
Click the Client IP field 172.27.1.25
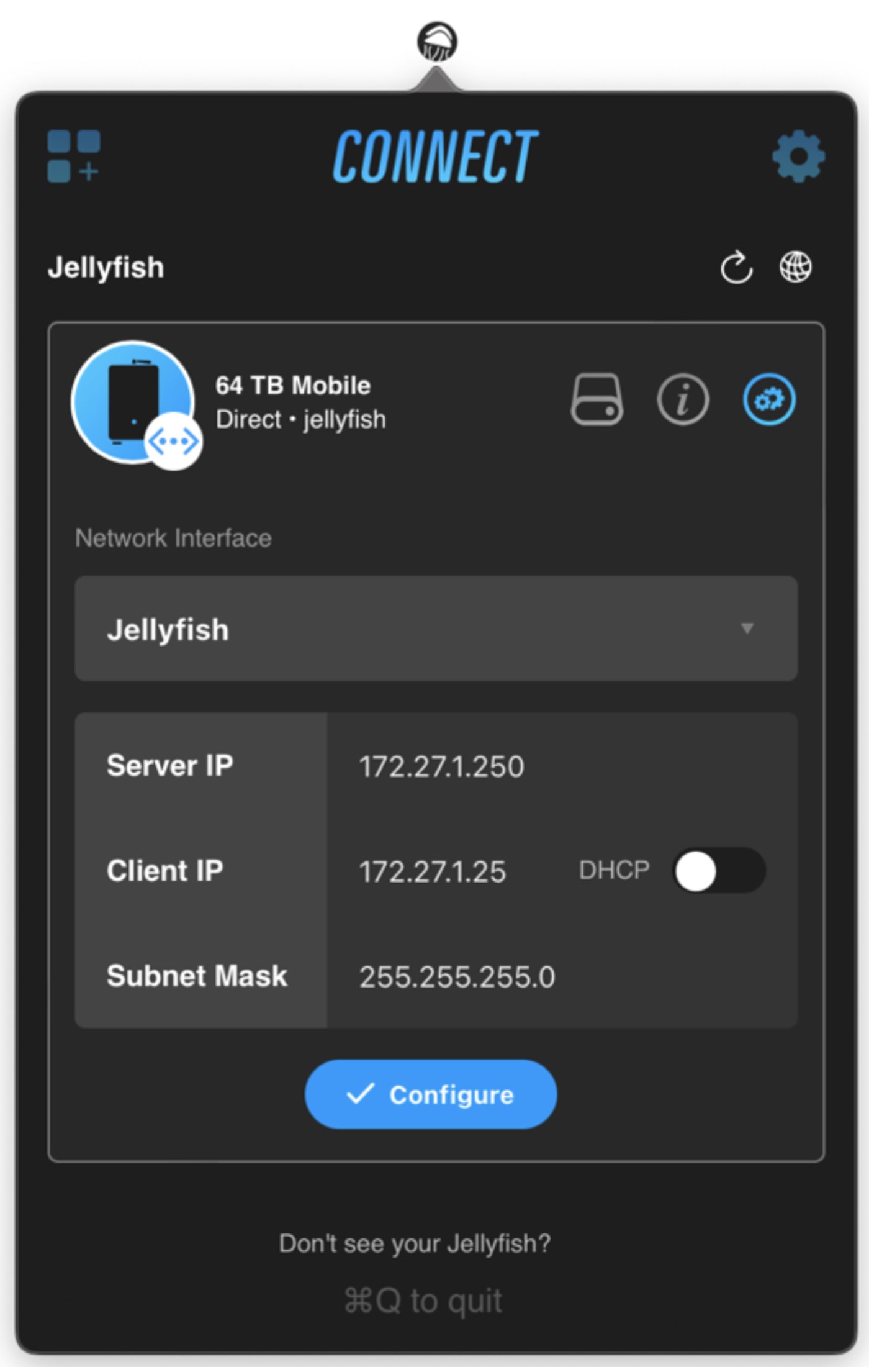click(433, 871)
